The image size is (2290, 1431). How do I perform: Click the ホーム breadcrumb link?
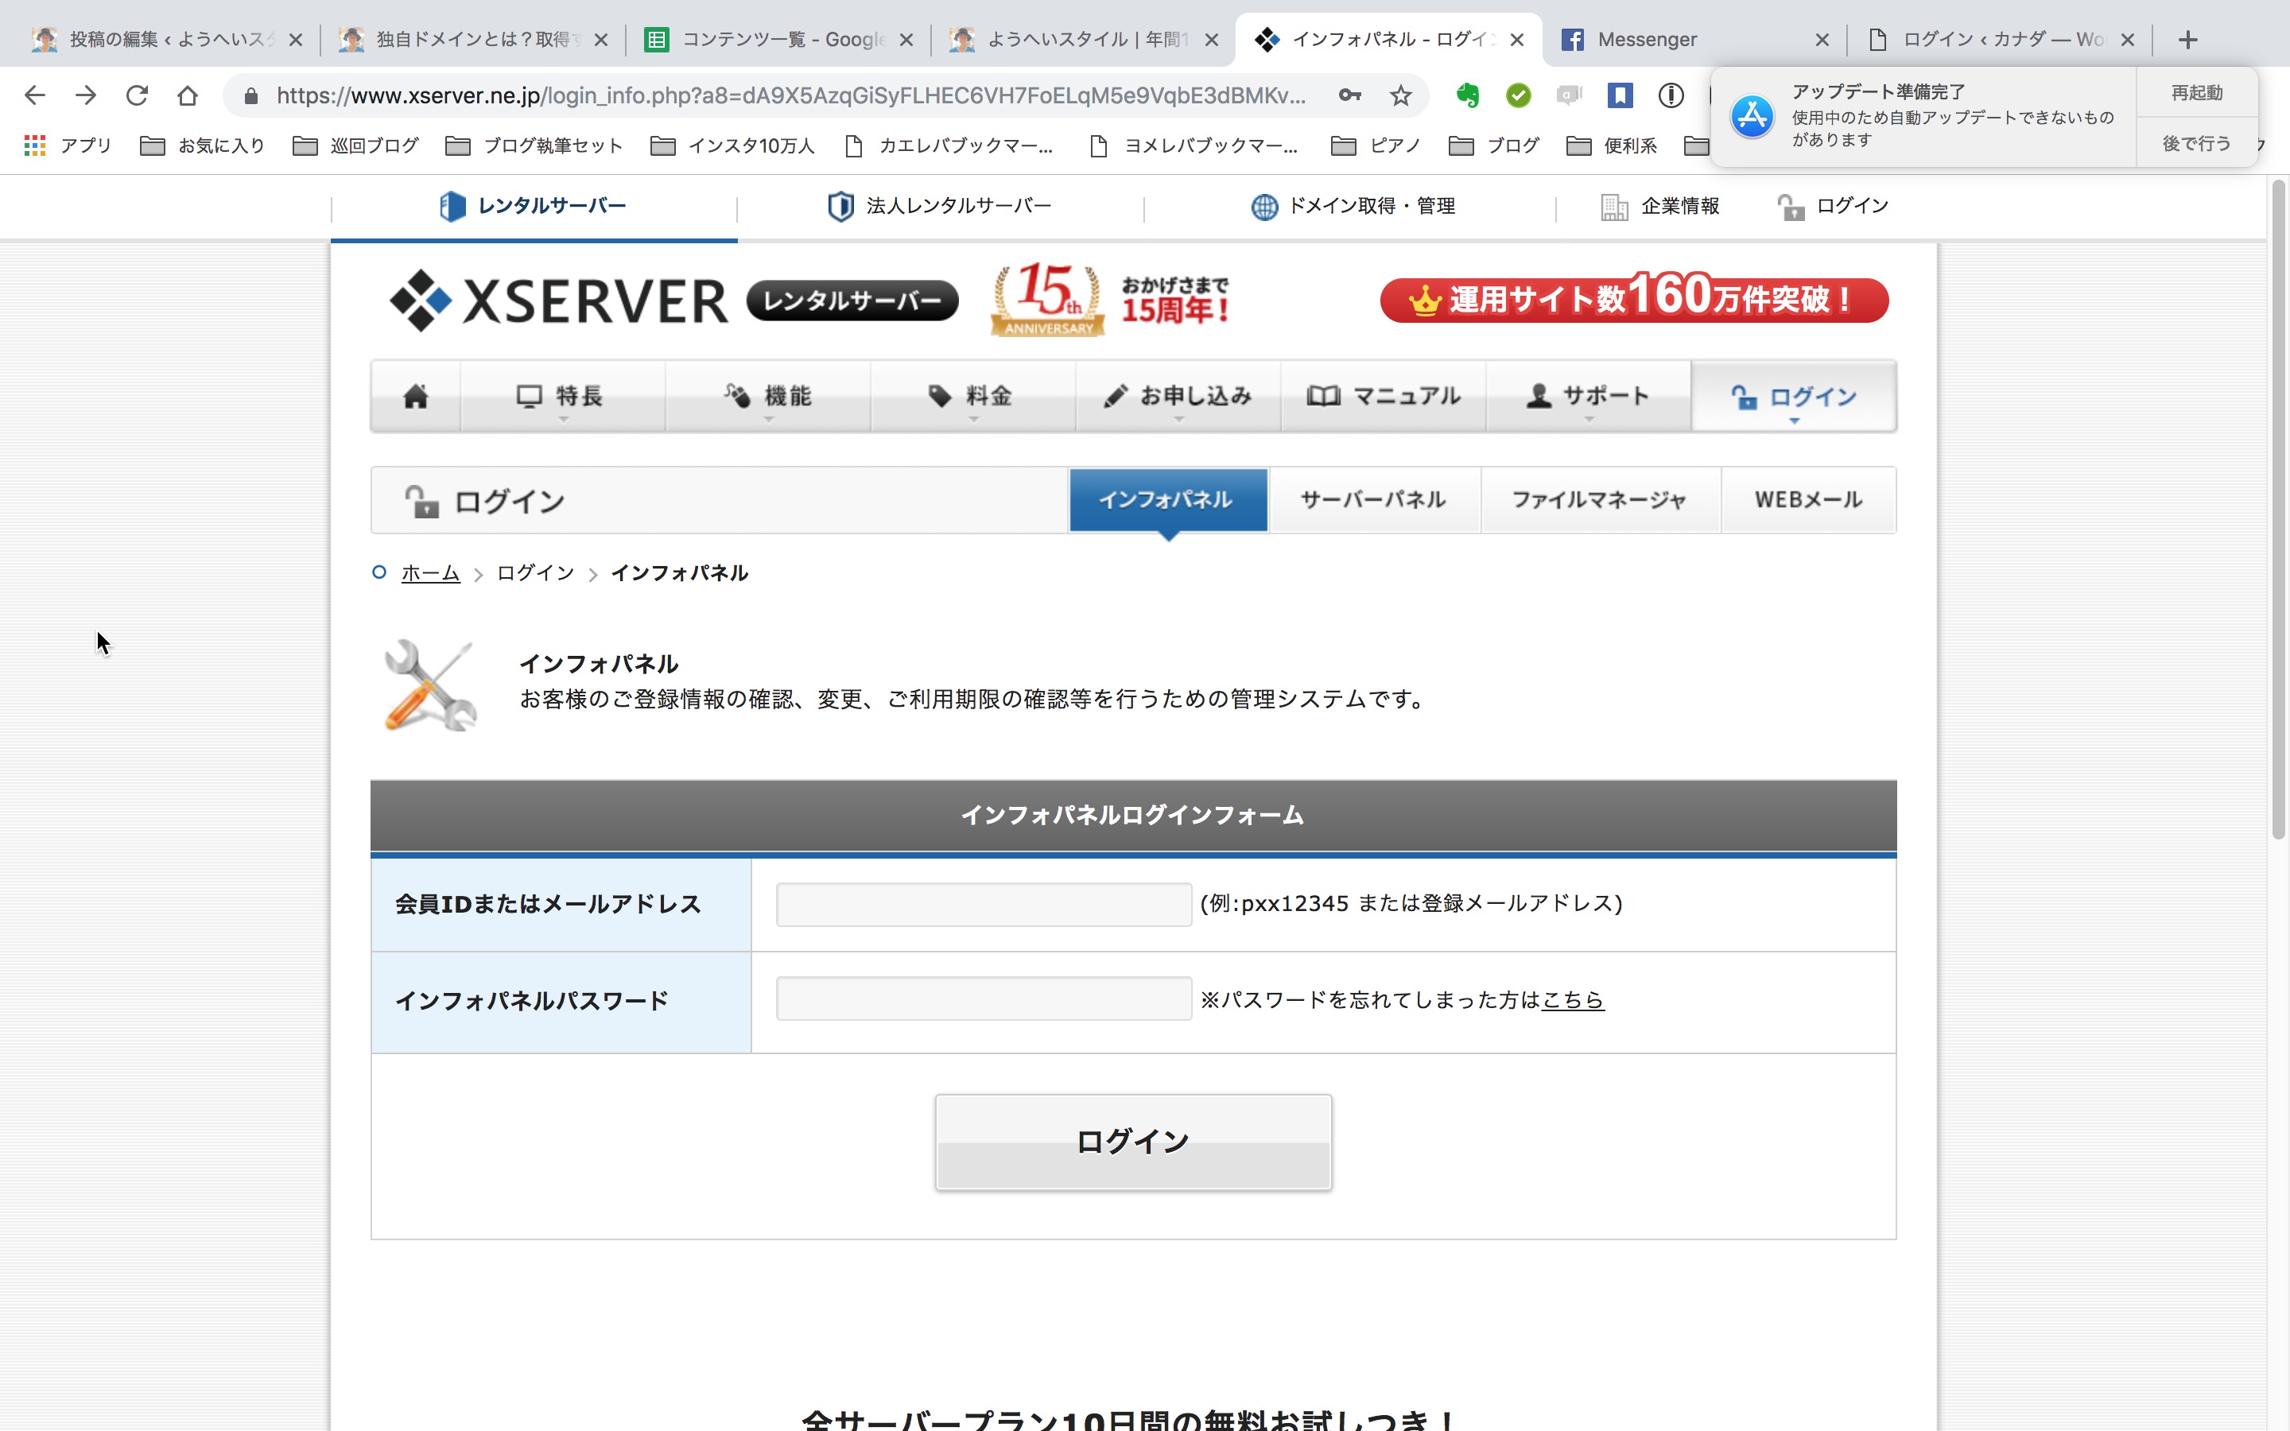pyautogui.click(x=430, y=572)
